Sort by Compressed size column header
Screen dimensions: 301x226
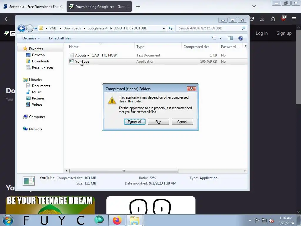[x=196, y=47]
